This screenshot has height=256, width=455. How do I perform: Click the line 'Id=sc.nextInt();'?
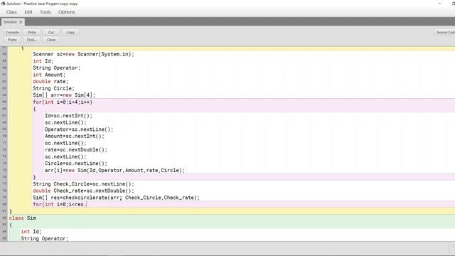[68, 115]
